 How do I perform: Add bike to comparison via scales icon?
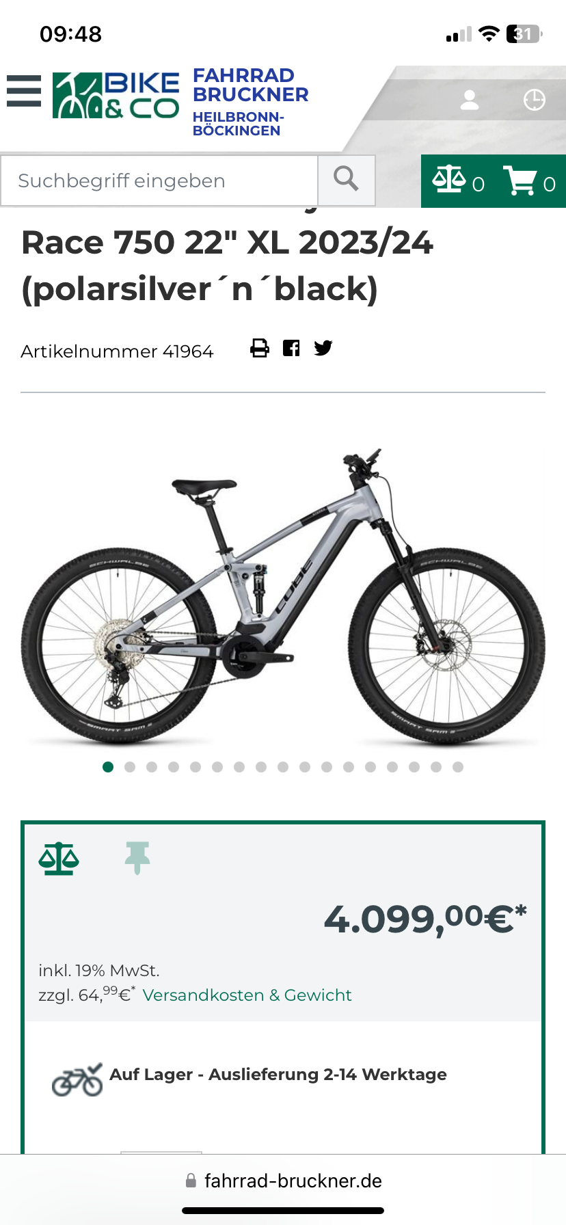[x=59, y=859]
